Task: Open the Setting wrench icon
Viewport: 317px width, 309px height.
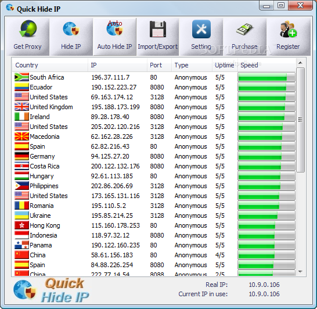Action: 201,37
